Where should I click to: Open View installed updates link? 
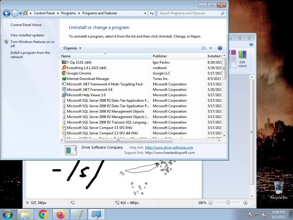point(27,35)
